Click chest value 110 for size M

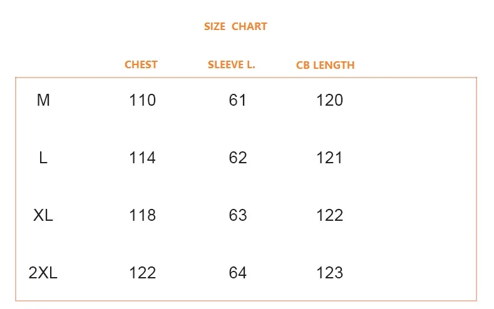click(x=142, y=100)
